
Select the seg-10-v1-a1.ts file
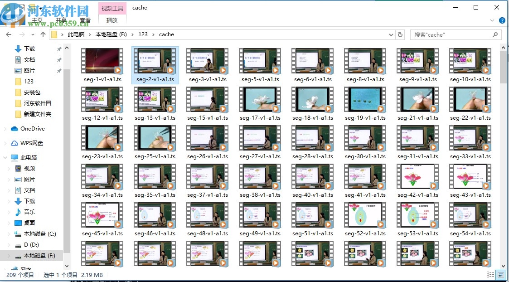coord(470,65)
